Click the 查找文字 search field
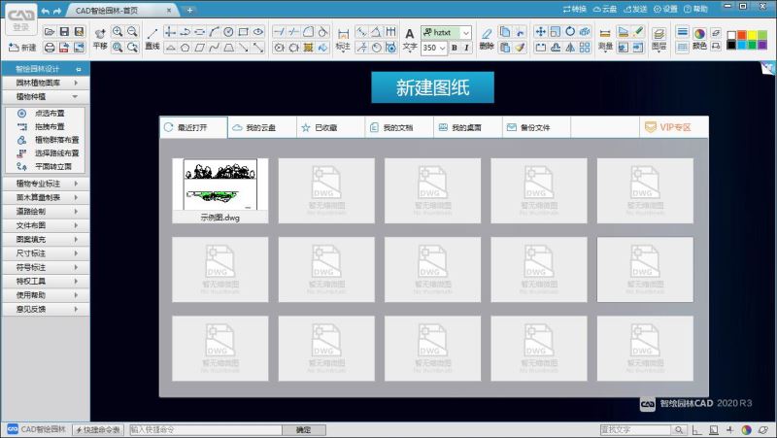 tap(635, 429)
